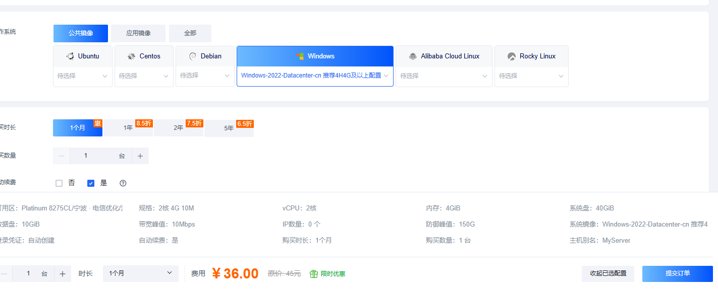Open the Debian version dropdown
The width and height of the screenshot is (718, 289).
click(205, 76)
